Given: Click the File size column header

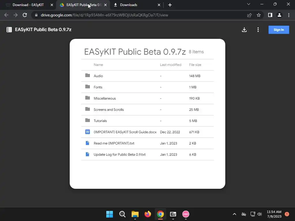Looking at the screenshot, I should click(195, 65).
